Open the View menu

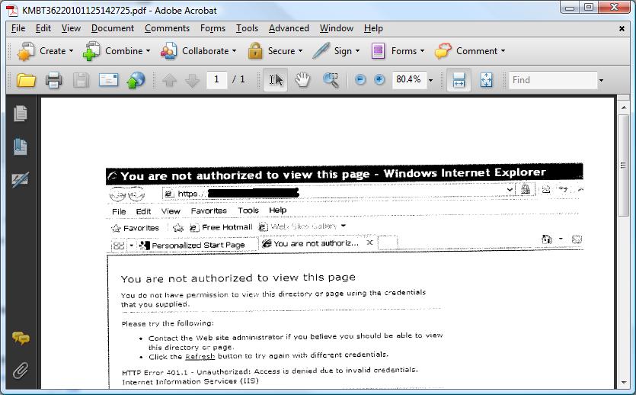(x=71, y=28)
